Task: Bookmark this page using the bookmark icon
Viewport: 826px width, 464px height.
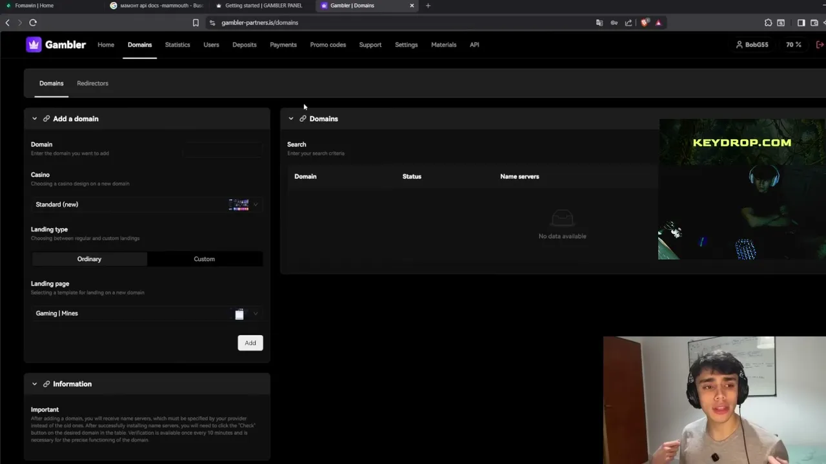Action: point(196,23)
